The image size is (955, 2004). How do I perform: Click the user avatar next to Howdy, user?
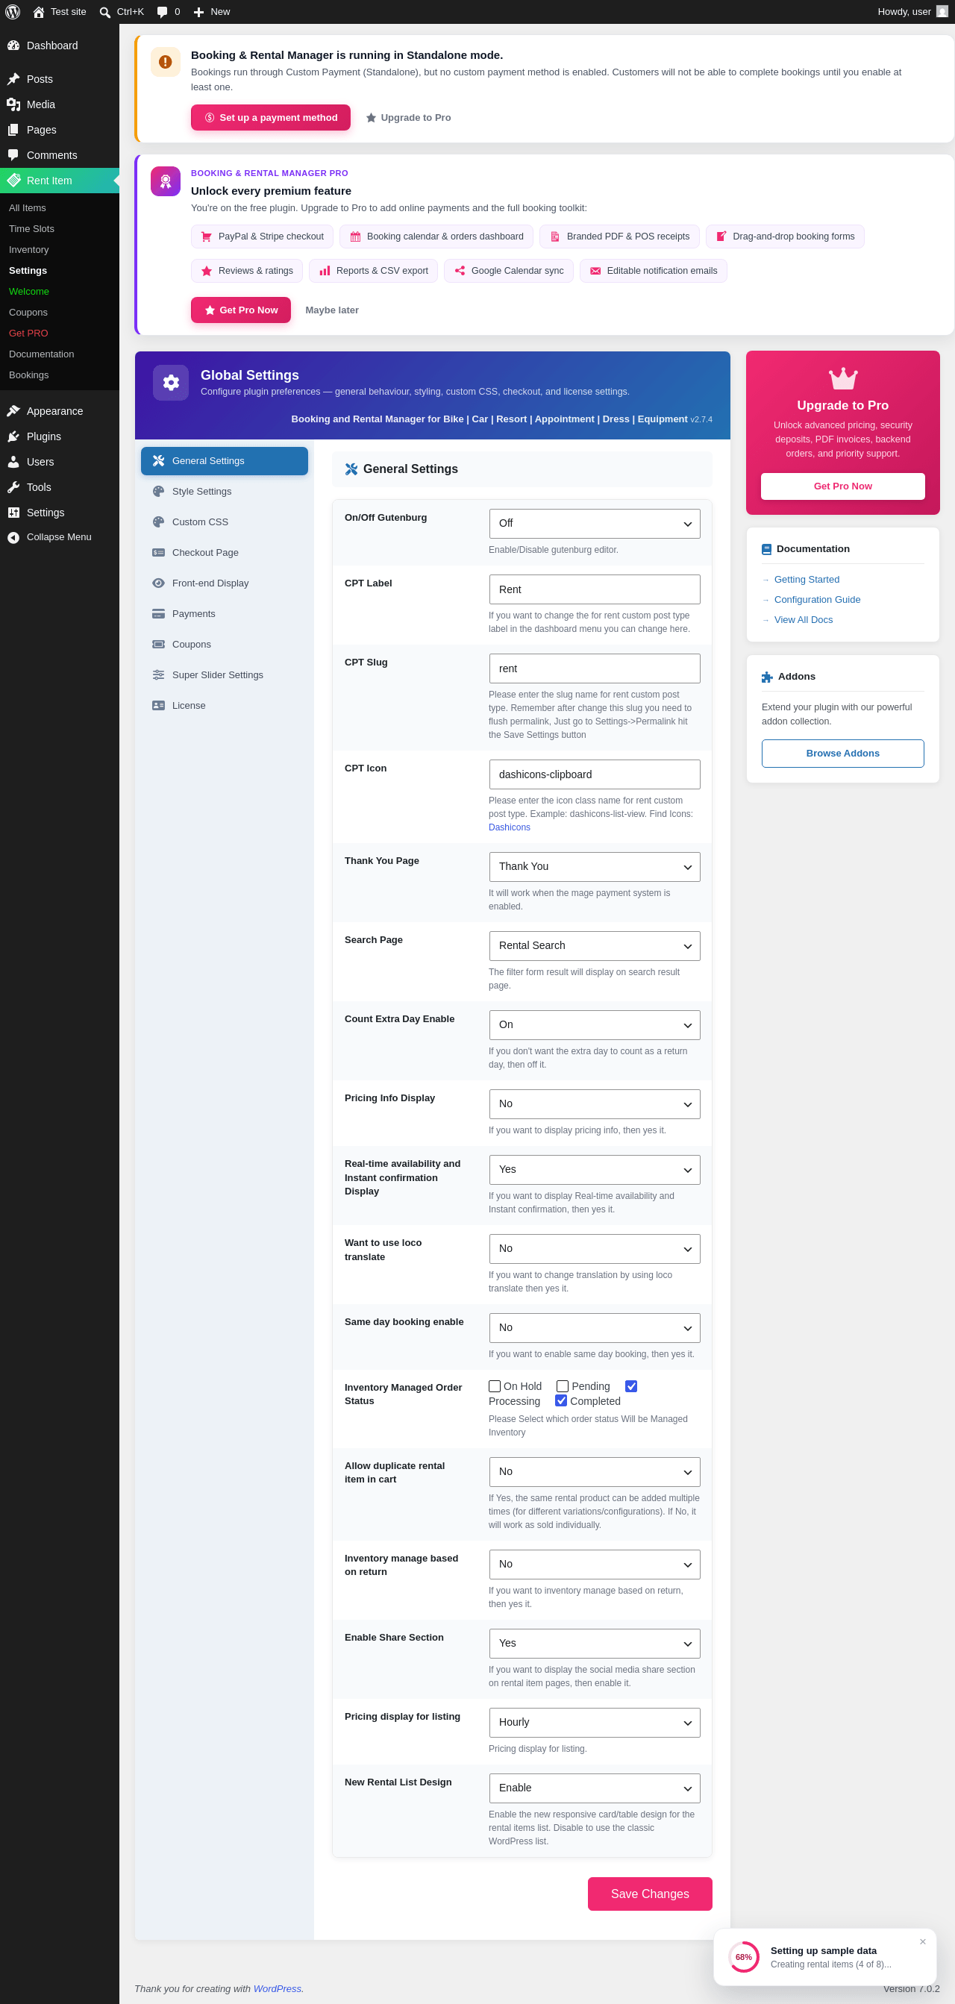click(942, 12)
